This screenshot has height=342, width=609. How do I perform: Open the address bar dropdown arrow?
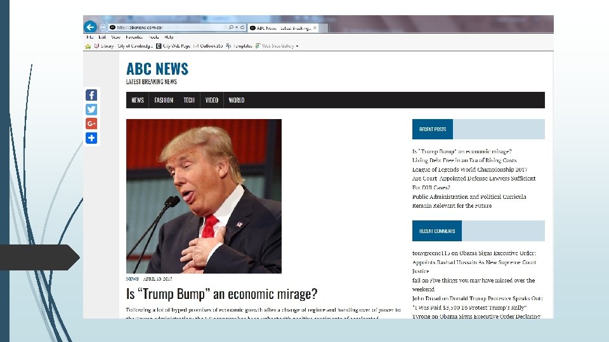pos(237,27)
